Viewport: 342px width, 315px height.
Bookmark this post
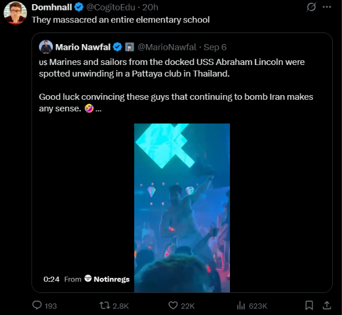pos(309,305)
